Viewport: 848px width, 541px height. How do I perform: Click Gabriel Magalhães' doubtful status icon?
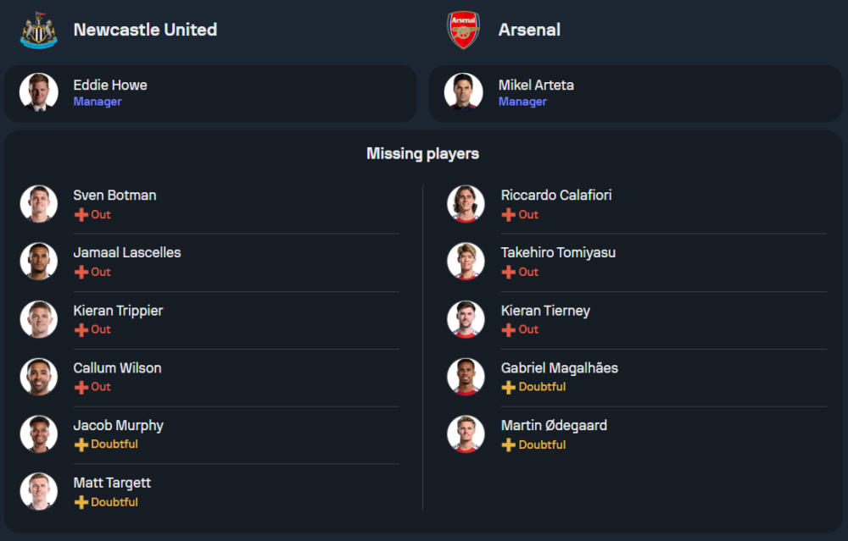tap(509, 387)
